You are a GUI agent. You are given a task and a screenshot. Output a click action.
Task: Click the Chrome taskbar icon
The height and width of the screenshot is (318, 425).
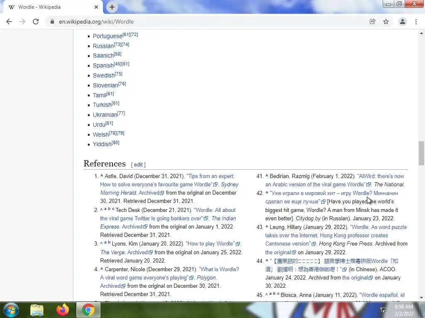(88, 310)
